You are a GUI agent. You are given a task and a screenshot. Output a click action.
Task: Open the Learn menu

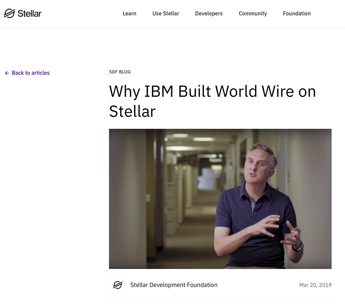129,13
